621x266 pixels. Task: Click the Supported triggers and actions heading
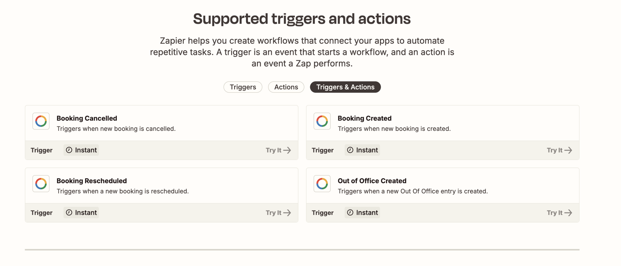point(302,18)
